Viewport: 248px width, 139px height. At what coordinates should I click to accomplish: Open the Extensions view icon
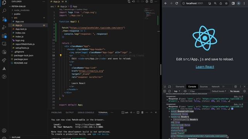pos(4,36)
